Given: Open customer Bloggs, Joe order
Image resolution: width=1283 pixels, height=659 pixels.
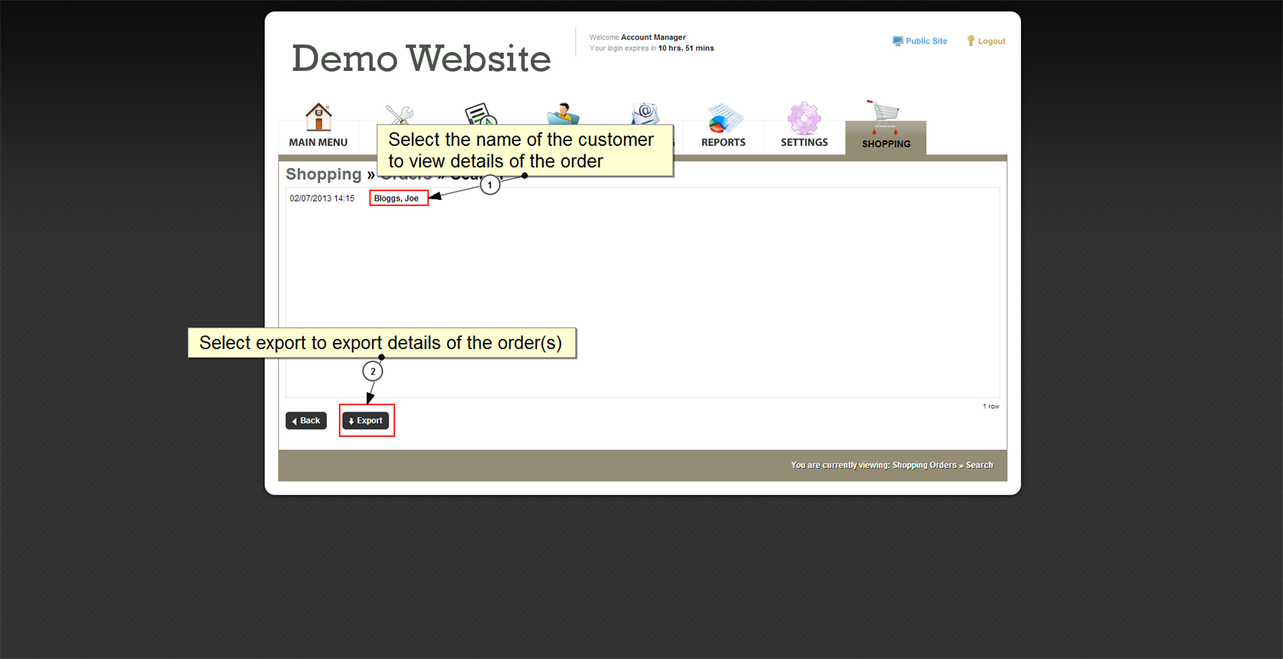Looking at the screenshot, I should pos(396,199).
